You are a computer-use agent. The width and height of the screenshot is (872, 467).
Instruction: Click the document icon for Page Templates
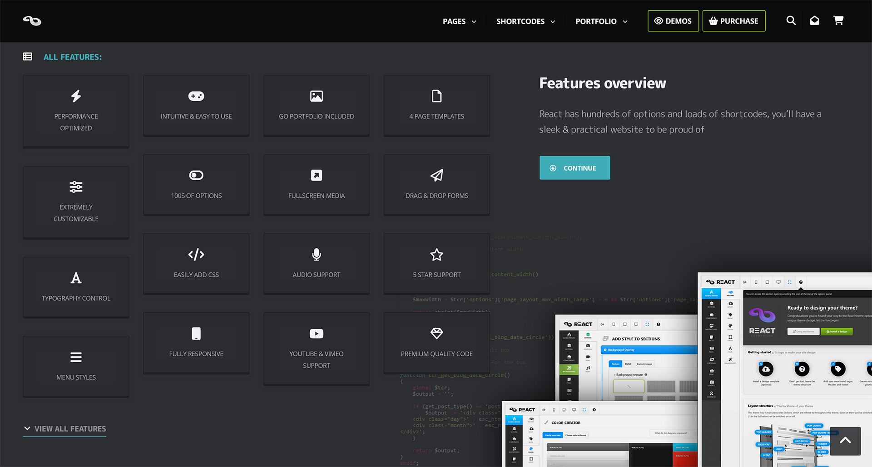pos(436,96)
